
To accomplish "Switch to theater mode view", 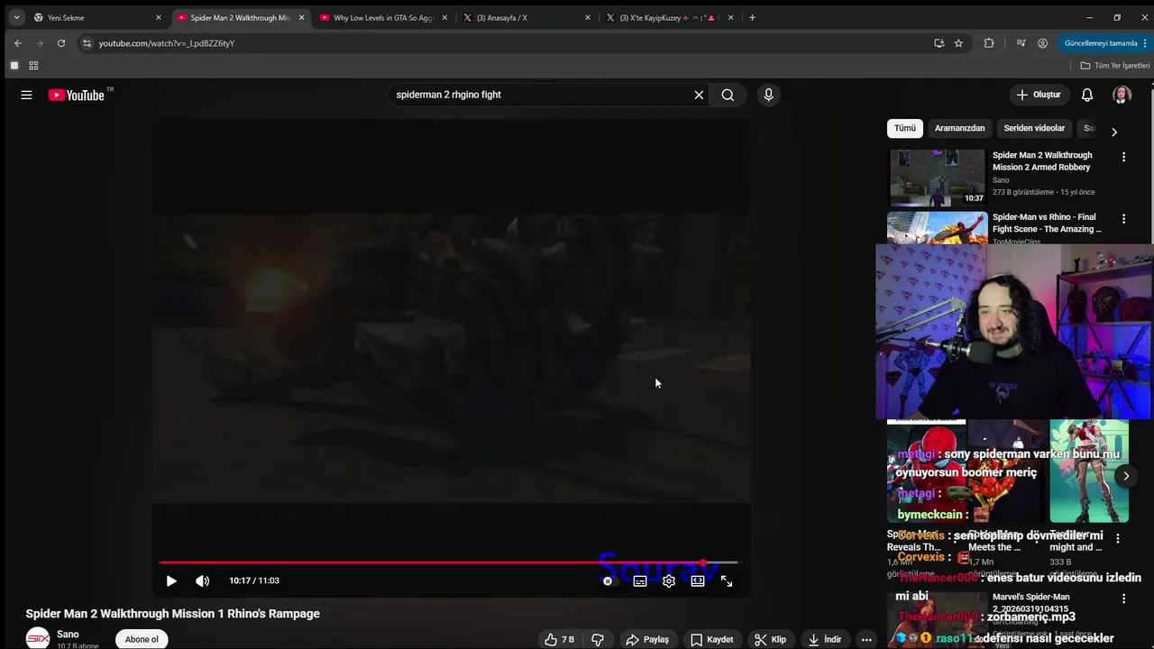I will pyautogui.click(x=698, y=581).
